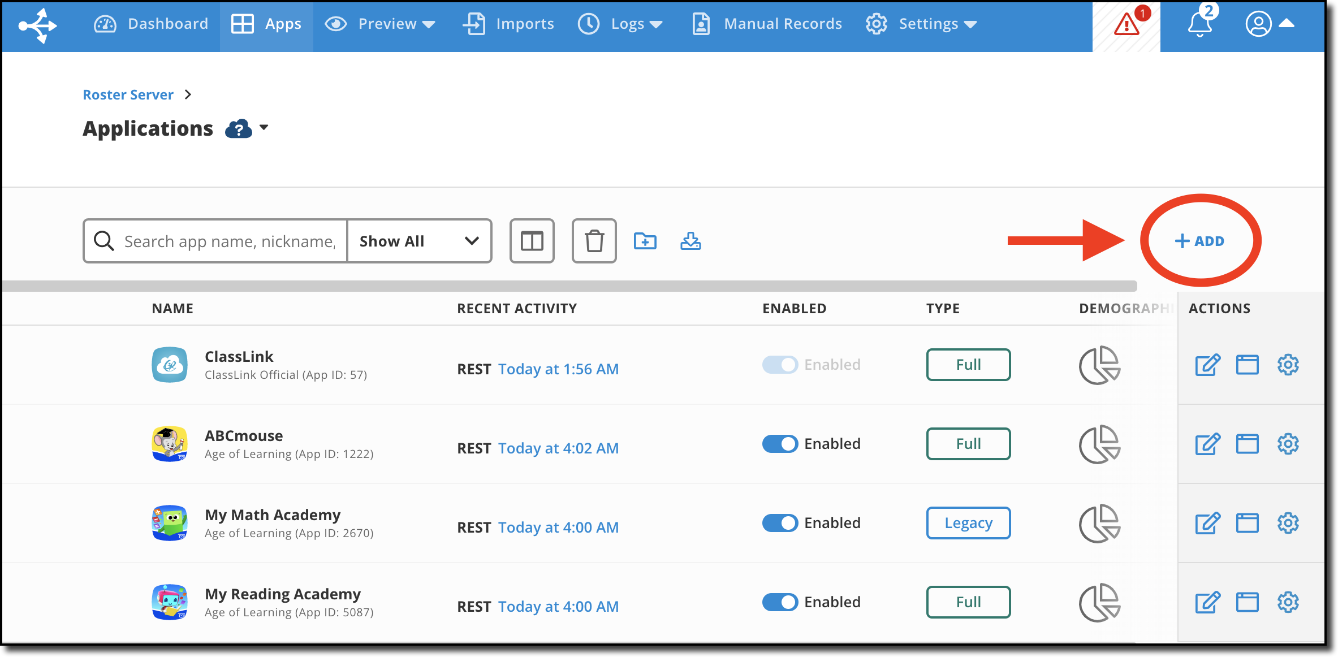Open gear settings for My Math Academy
Screen dimensions: 1338x657
(x=1288, y=523)
